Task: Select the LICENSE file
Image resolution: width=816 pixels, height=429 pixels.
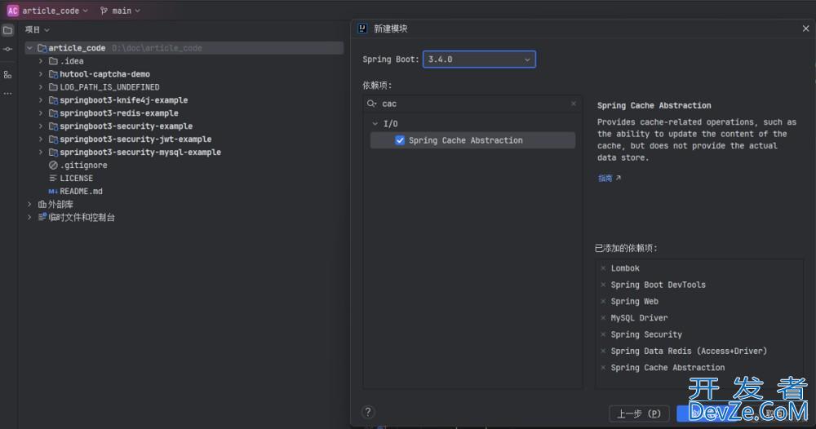Action: tap(76, 178)
